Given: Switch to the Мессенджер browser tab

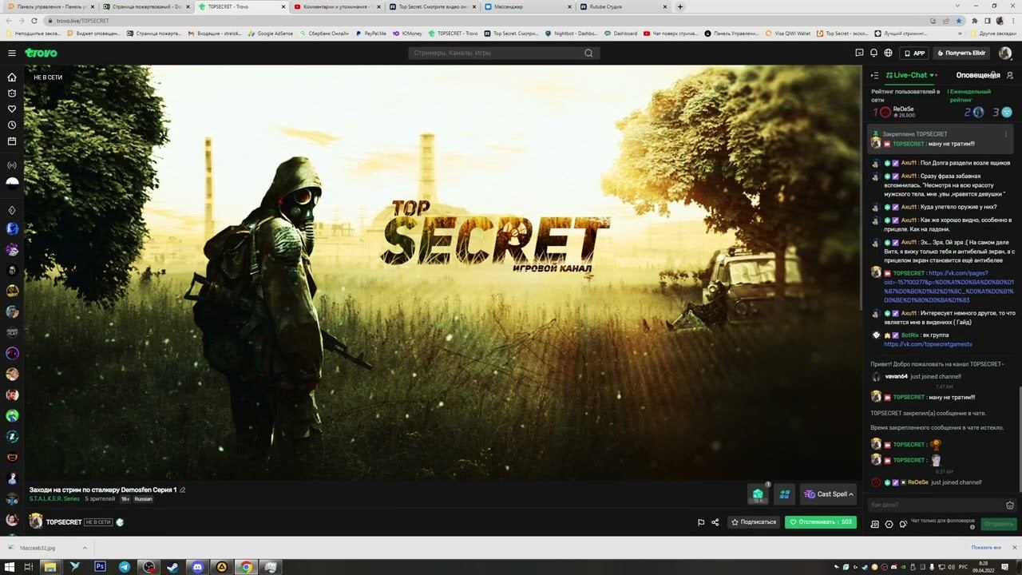Looking at the screenshot, I should tap(529, 6).
